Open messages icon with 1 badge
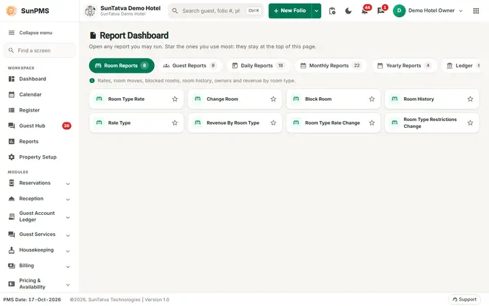This screenshot has width=489, height=306. [x=382, y=11]
